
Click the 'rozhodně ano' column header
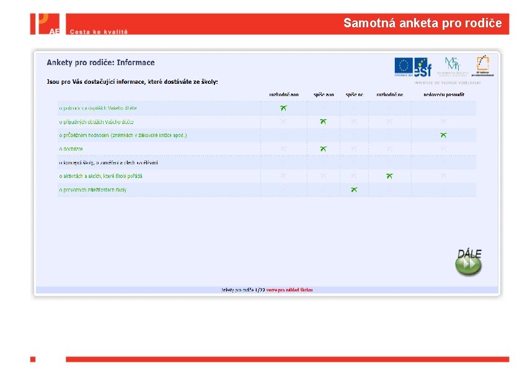(284, 95)
